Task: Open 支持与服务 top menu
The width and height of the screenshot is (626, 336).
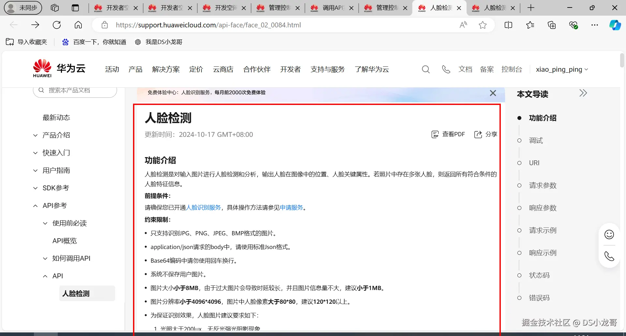Action: pos(327,69)
